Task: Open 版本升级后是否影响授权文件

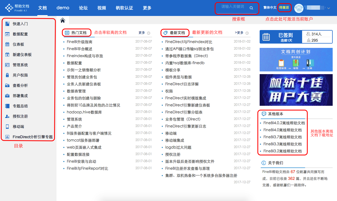Action: [190, 162]
